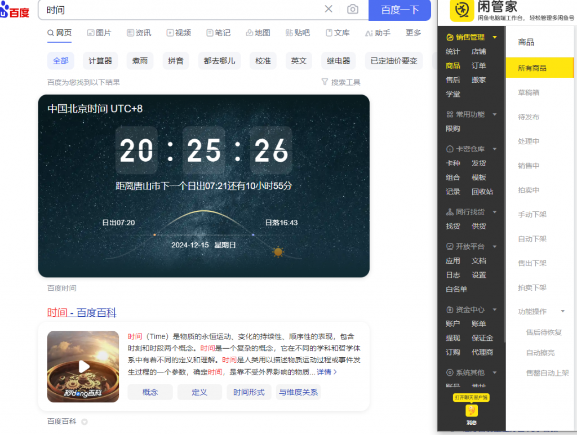Open the 统计 sidebar item
Screen dimensions: 577x435
[452, 51]
